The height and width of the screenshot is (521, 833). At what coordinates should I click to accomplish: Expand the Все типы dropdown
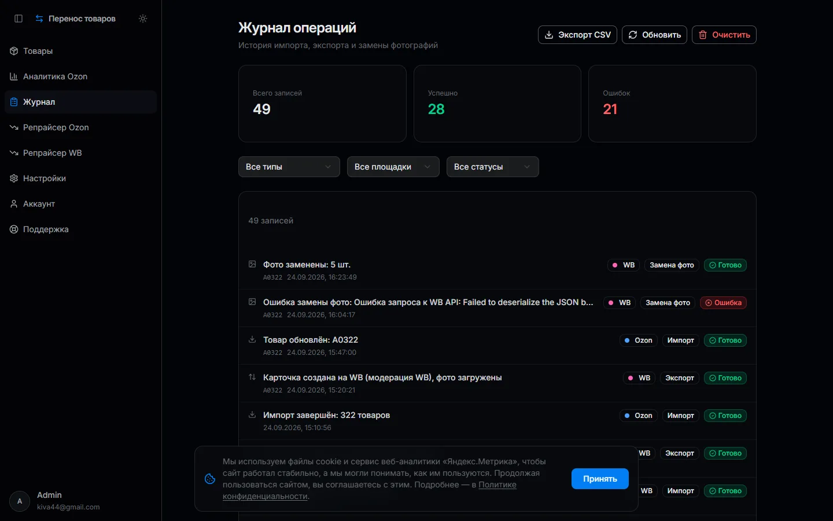pyautogui.click(x=289, y=167)
